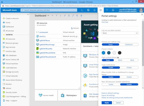Enable new All resources browse experience
The height and width of the screenshot is (106, 144).
pos(111,85)
